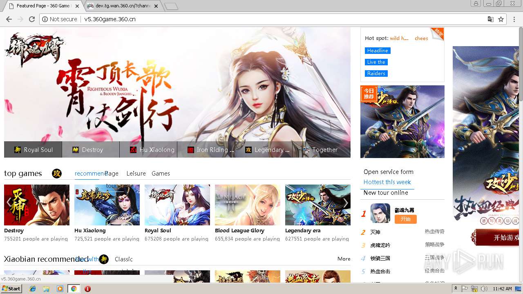Select the New tour online tab

tap(386, 193)
